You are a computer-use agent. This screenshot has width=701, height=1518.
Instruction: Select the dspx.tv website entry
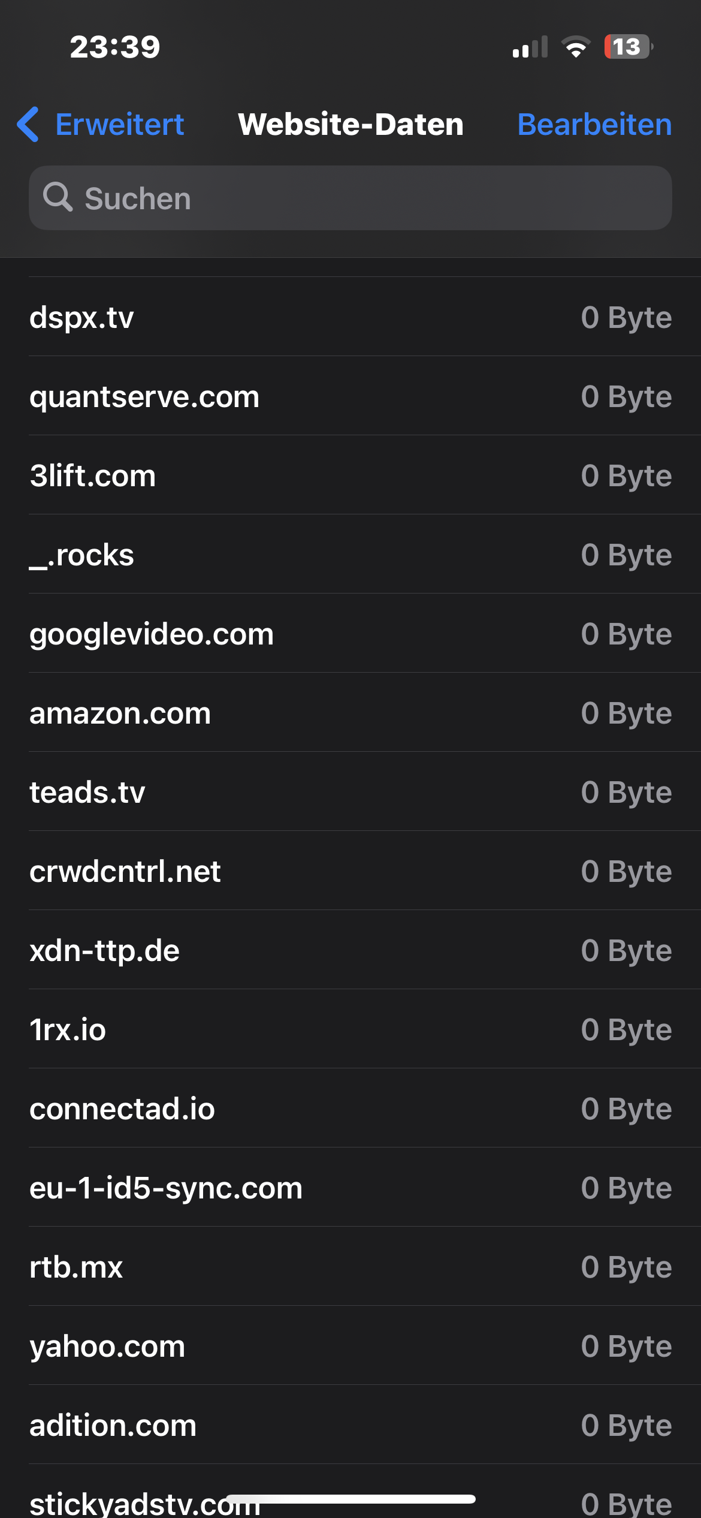coord(350,317)
